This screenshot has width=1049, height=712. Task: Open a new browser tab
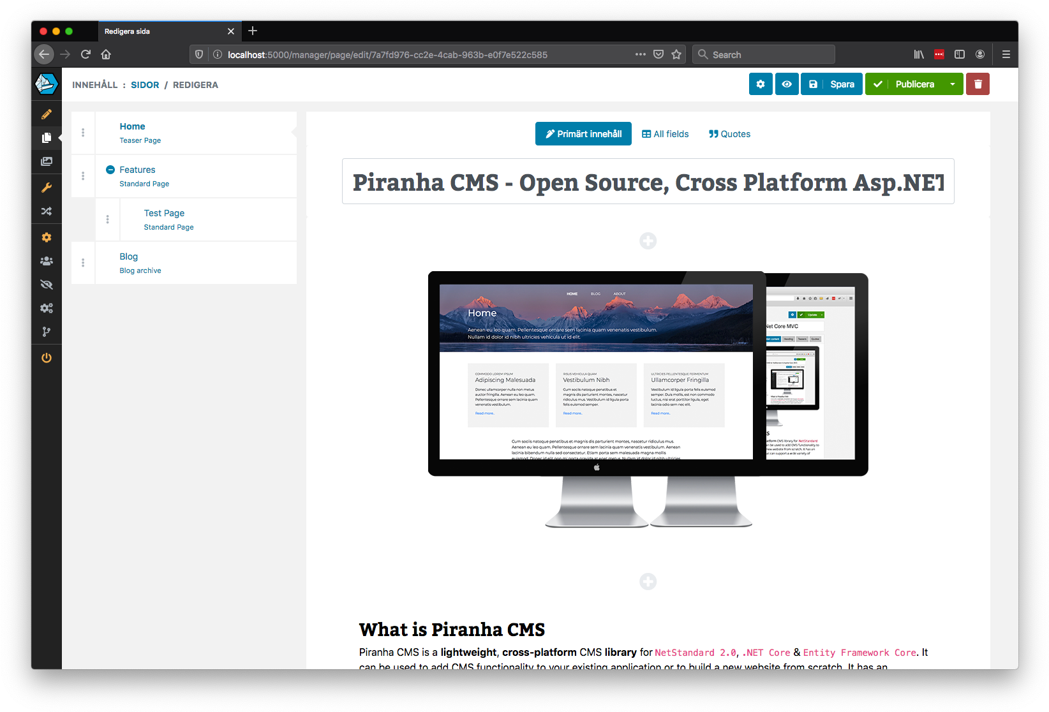[253, 31]
